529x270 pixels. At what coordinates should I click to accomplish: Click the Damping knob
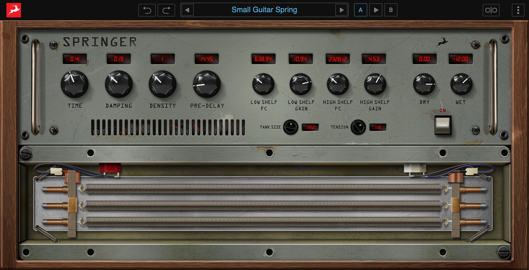tap(119, 84)
